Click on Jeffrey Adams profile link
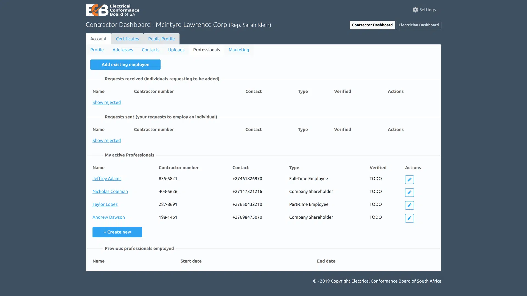 pyautogui.click(x=107, y=178)
